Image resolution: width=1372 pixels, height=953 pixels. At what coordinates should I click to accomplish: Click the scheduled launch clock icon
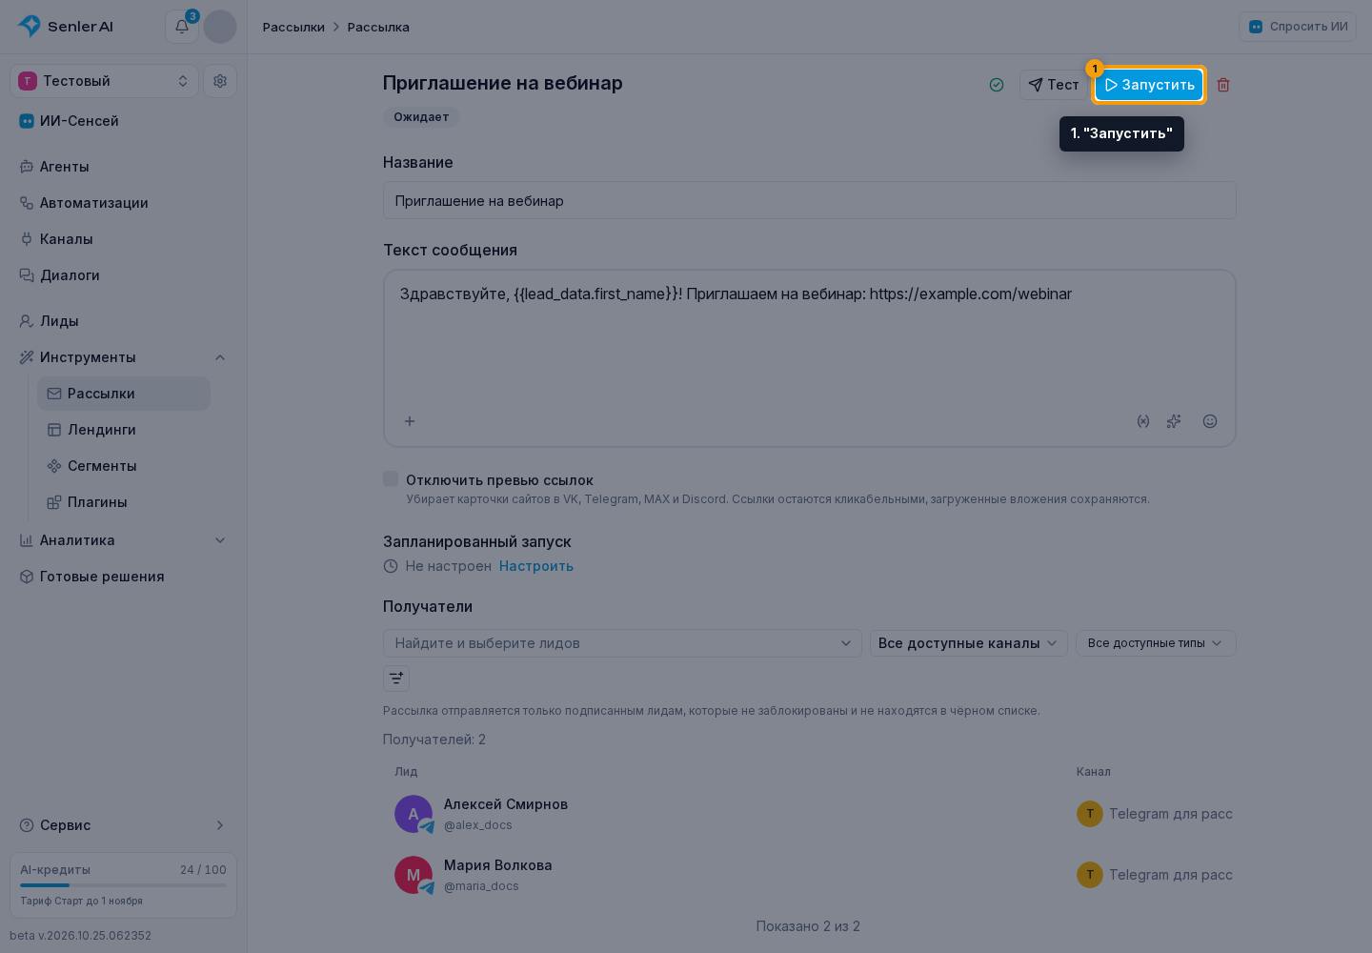tap(391, 566)
